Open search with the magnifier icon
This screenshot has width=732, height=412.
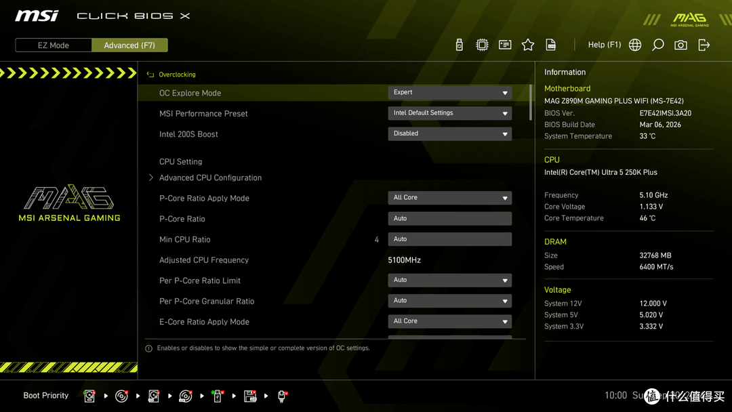pyautogui.click(x=657, y=45)
